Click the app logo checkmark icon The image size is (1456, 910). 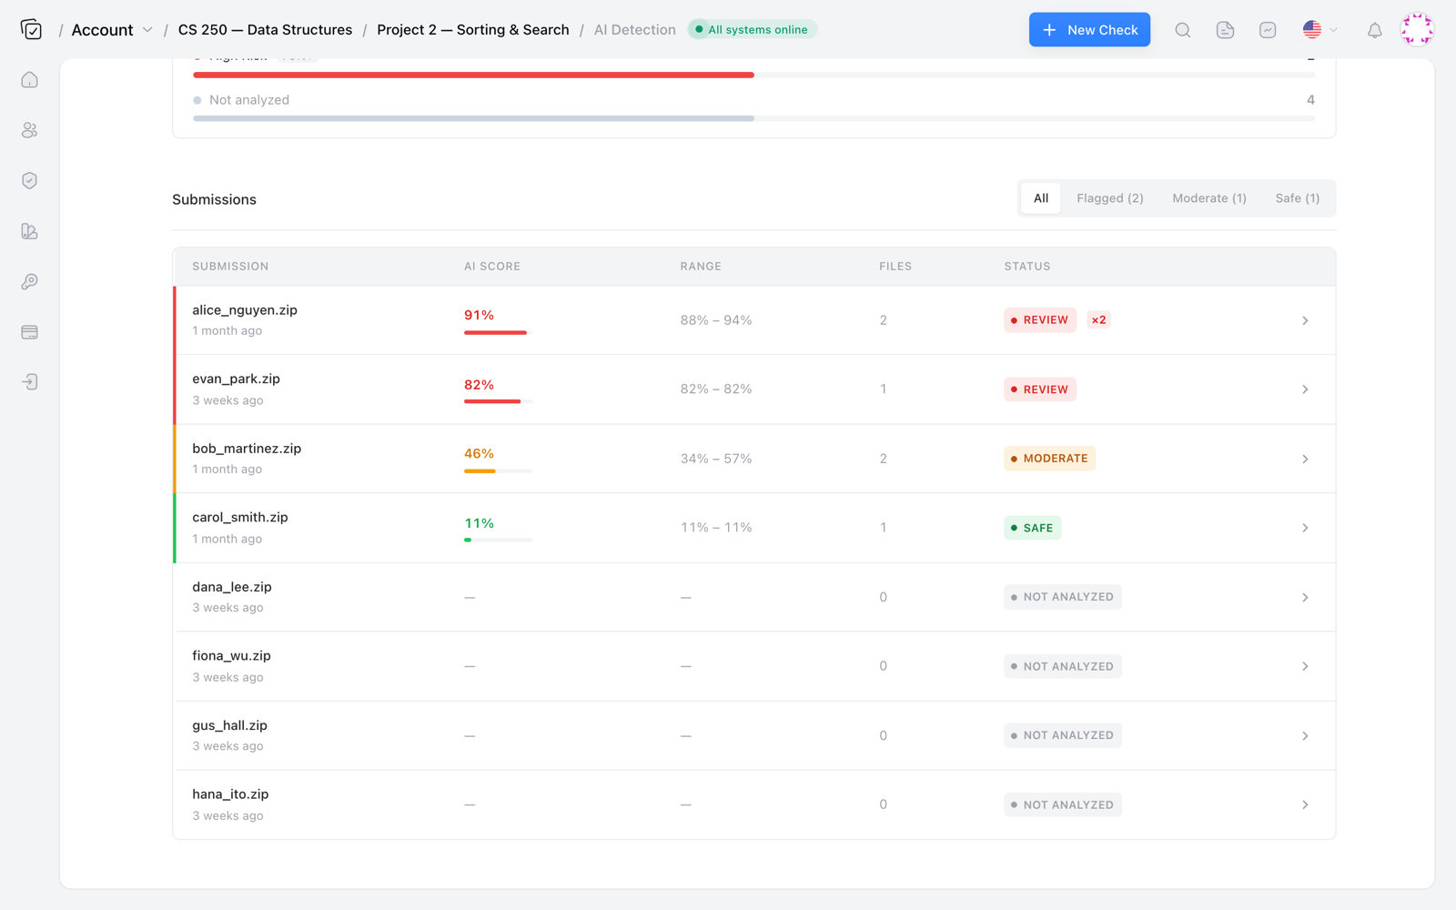31,30
